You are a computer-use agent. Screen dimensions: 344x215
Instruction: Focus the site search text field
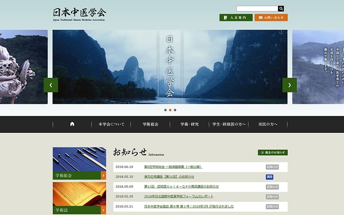(257, 9)
